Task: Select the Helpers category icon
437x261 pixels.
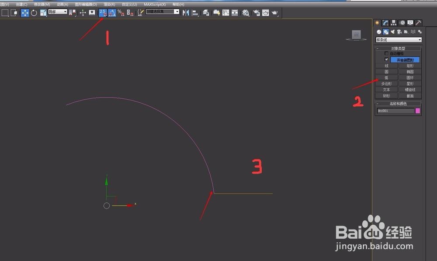Action: coord(406,32)
